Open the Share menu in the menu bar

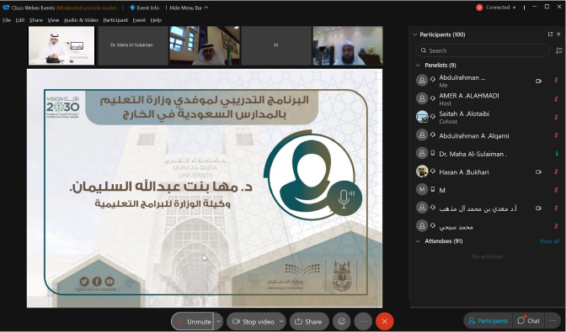coord(36,20)
